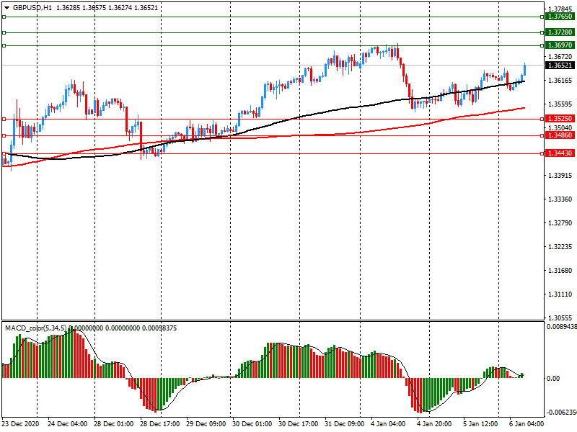This screenshot has height=432, width=577.
Task: Click the 1.33360 price scale value
Action: pos(560,199)
